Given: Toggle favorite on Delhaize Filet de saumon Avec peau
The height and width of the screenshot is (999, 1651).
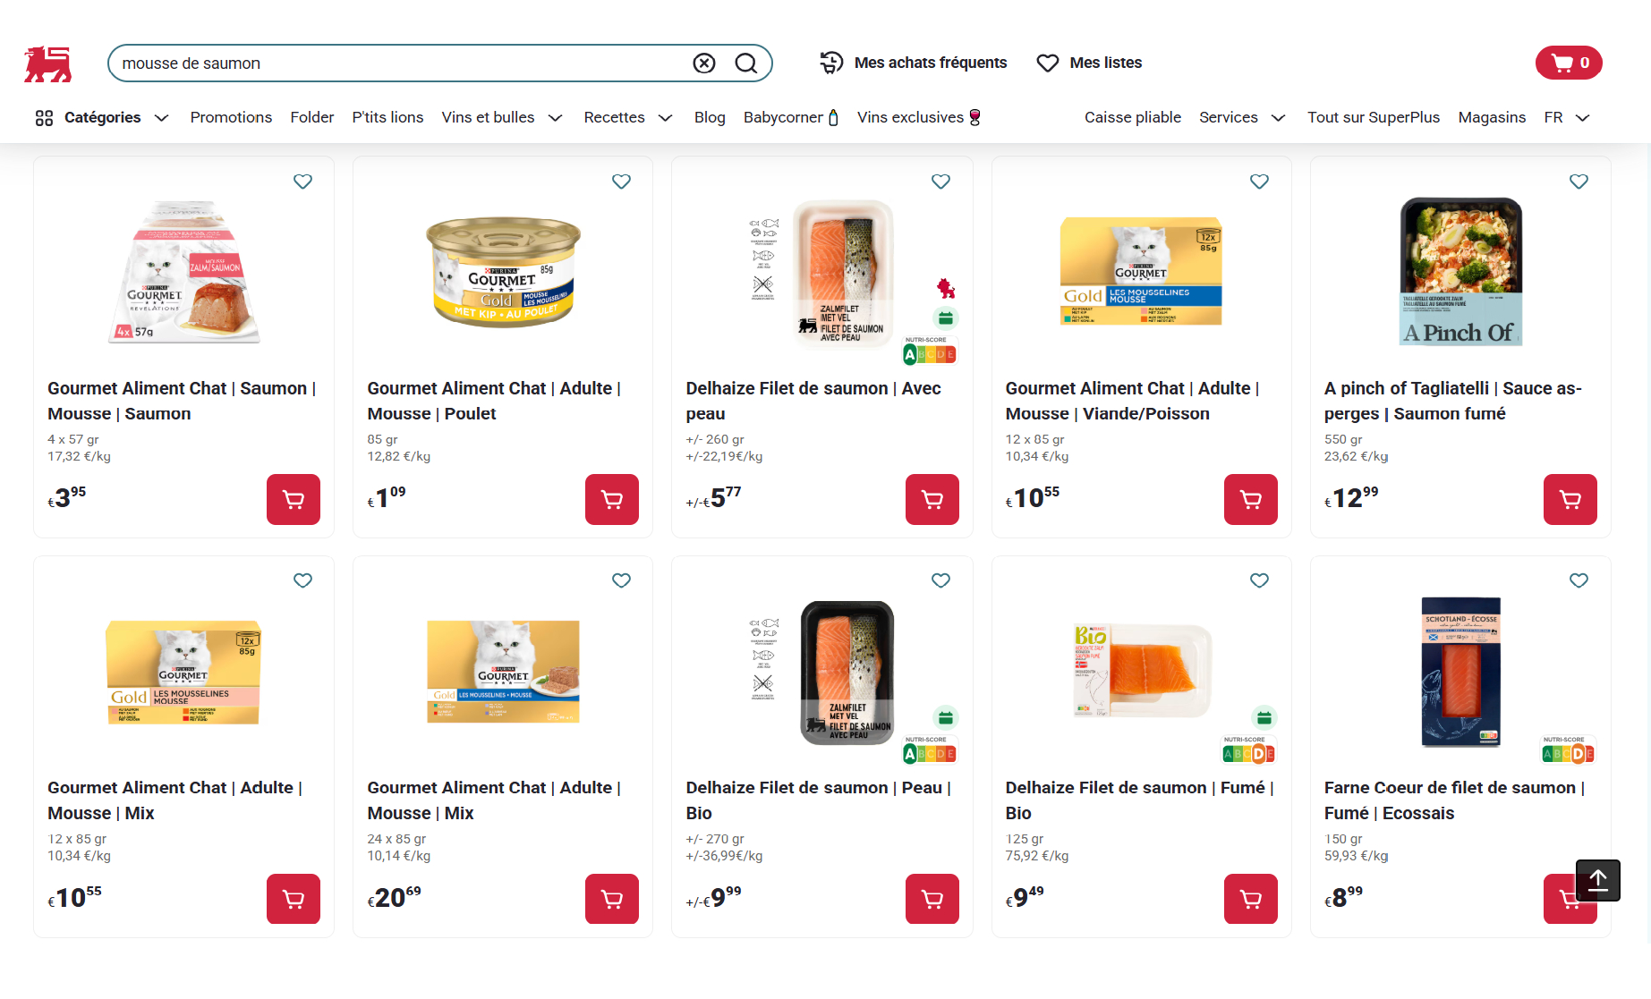Looking at the screenshot, I should coord(940,182).
